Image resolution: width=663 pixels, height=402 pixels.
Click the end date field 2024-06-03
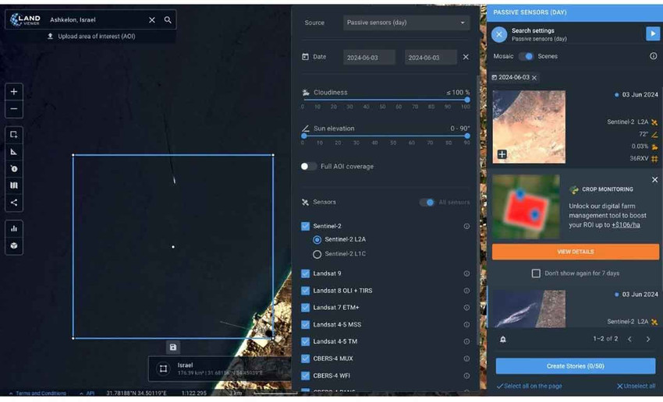431,58
